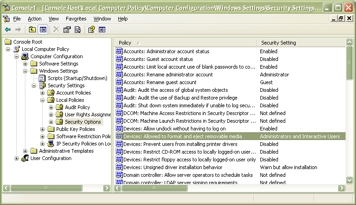Select 'Devices: Restrict floppy access' policy row

coord(190,160)
